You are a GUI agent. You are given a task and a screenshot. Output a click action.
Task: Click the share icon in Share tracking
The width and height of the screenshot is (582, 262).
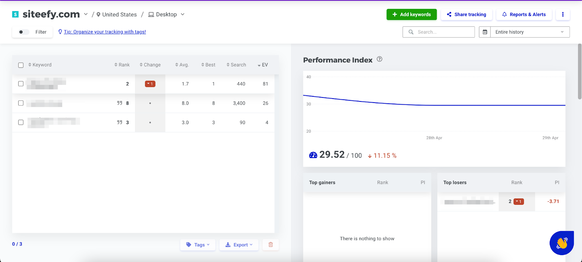(x=449, y=14)
